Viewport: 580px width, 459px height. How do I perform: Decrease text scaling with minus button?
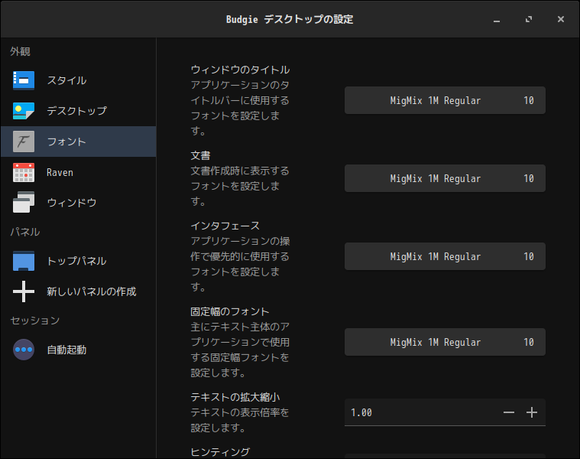[509, 412]
